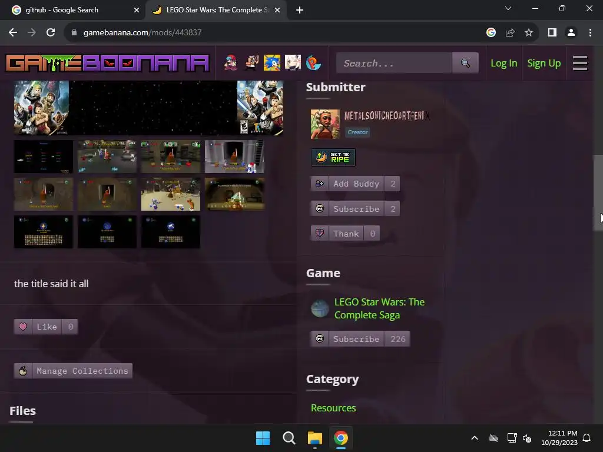Open the bright desert thumbnail in second row

[171, 194]
